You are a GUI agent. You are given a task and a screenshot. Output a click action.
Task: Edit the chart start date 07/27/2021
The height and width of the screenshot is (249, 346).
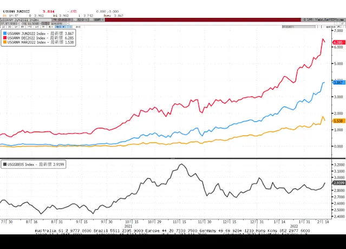click(x=8, y=23)
